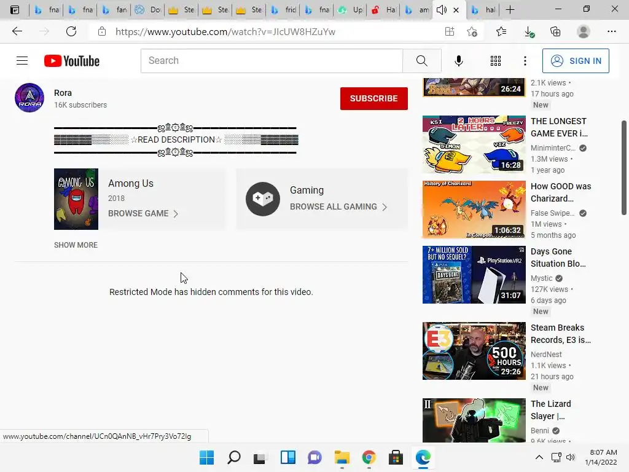Switch to the 'Ha' browser tab
629x472 pixels.
tap(385, 10)
